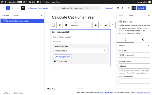Open options for direction list item

42,21
